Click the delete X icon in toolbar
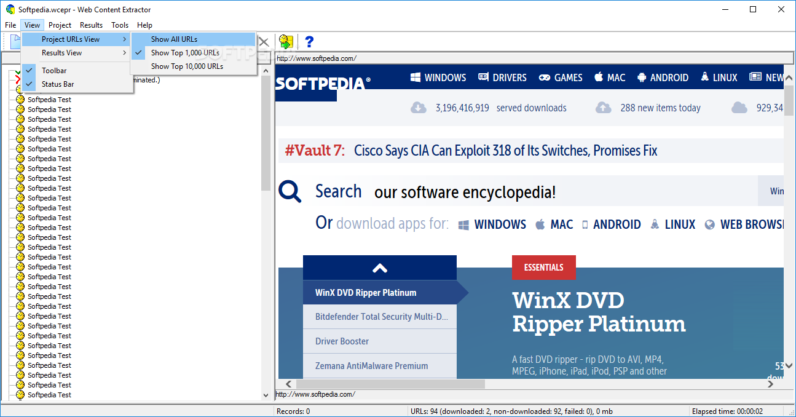 tap(264, 42)
